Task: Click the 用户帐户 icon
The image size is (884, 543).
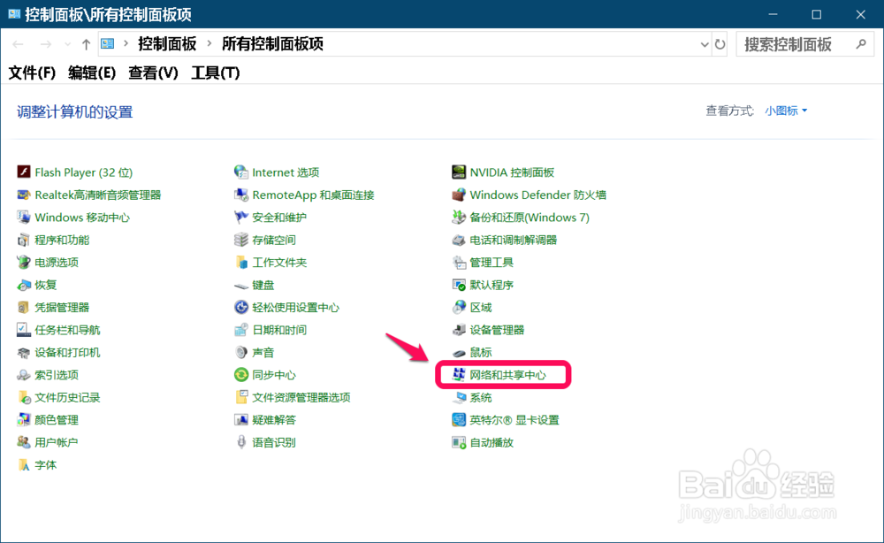Action: coord(24,443)
